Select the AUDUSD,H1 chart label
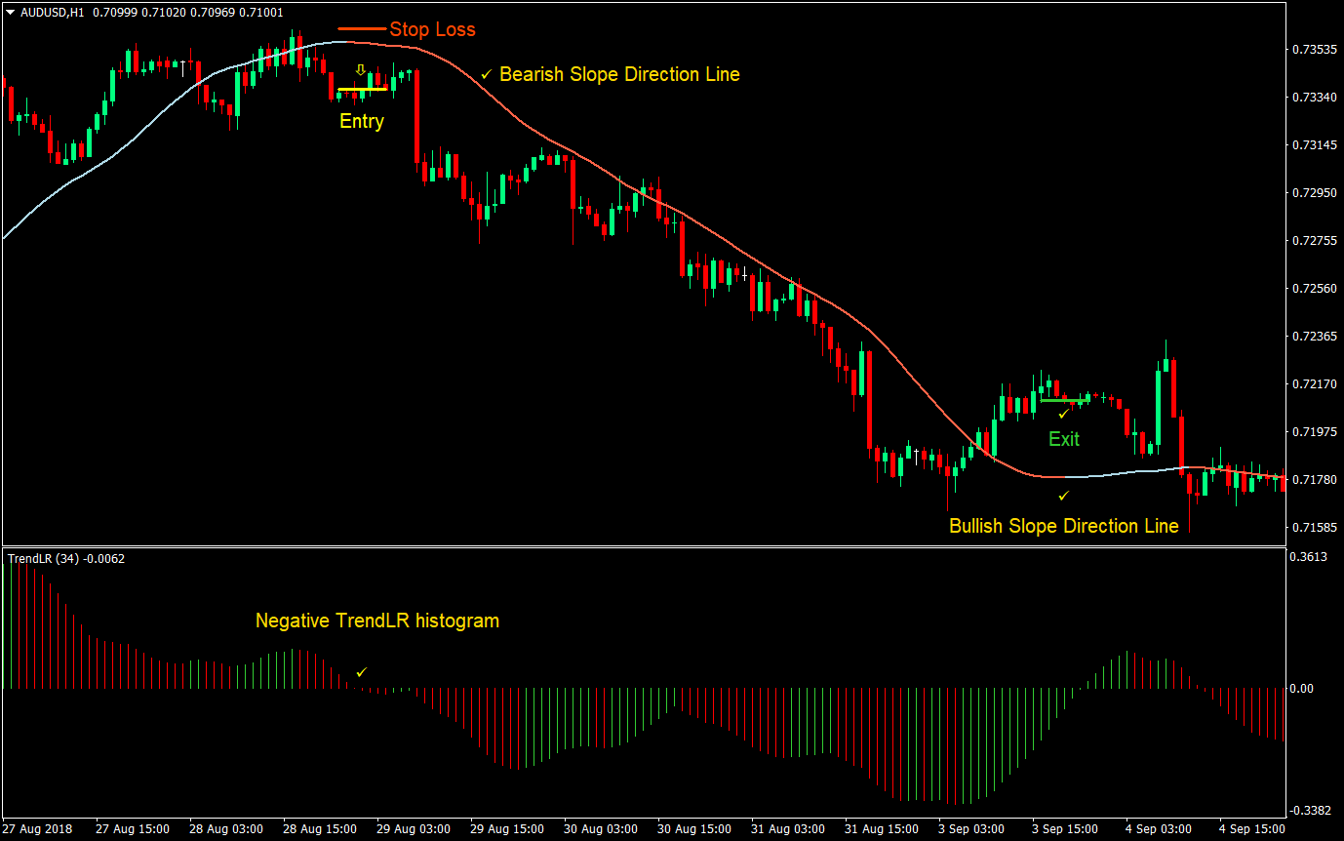This screenshot has width=1344, height=841. tap(54, 14)
